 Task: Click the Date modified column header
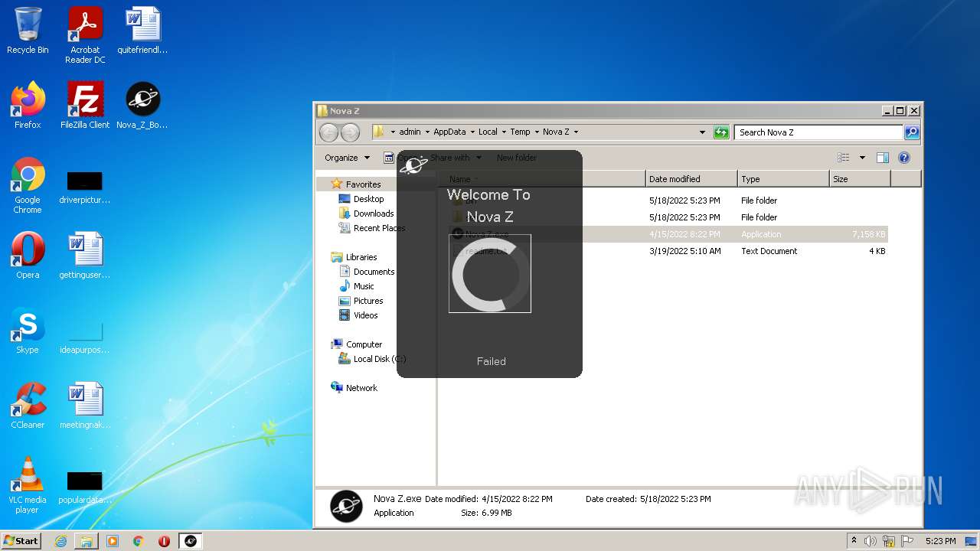point(691,179)
